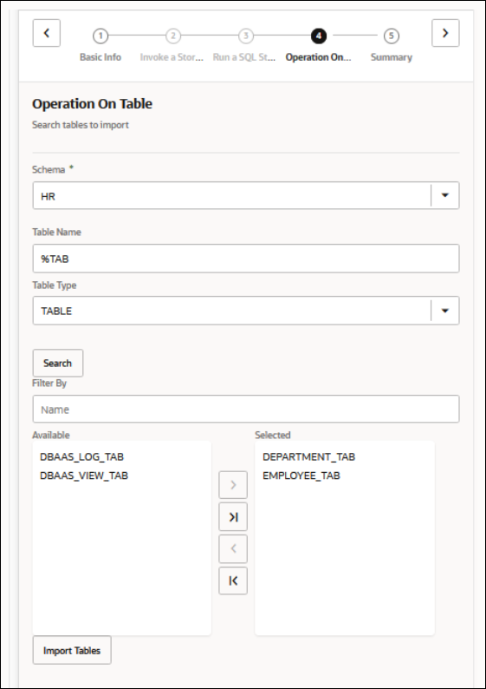The image size is (486, 689).
Task: Remove all tables from Selected list
Action: click(233, 581)
